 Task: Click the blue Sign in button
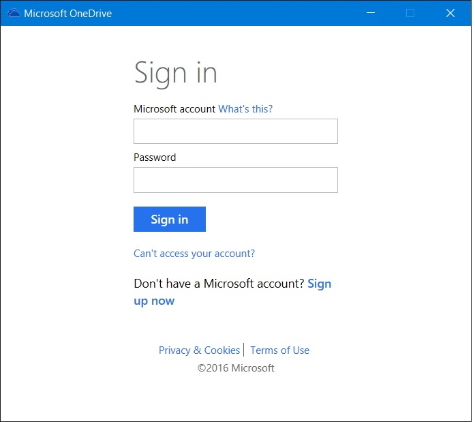169,219
